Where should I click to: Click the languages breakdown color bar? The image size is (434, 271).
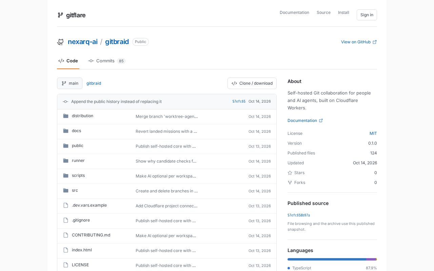pyautogui.click(x=332, y=259)
